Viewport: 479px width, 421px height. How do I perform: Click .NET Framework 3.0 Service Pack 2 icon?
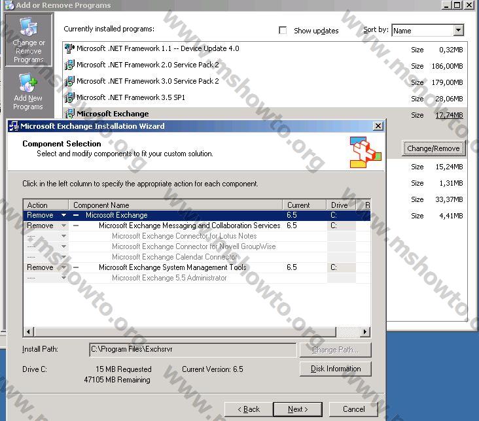click(x=69, y=81)
